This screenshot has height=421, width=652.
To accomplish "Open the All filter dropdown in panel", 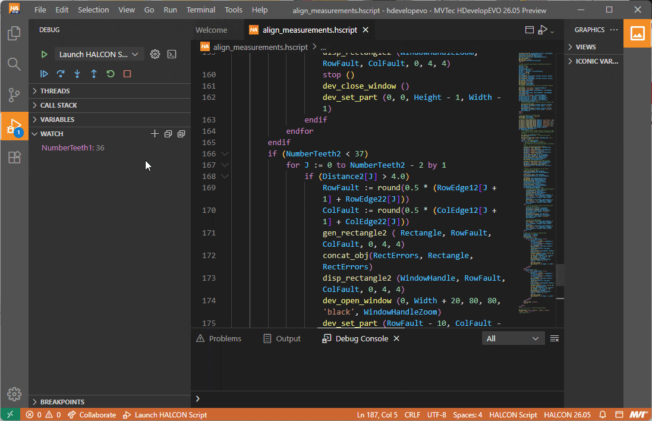I will pos(512,338).
